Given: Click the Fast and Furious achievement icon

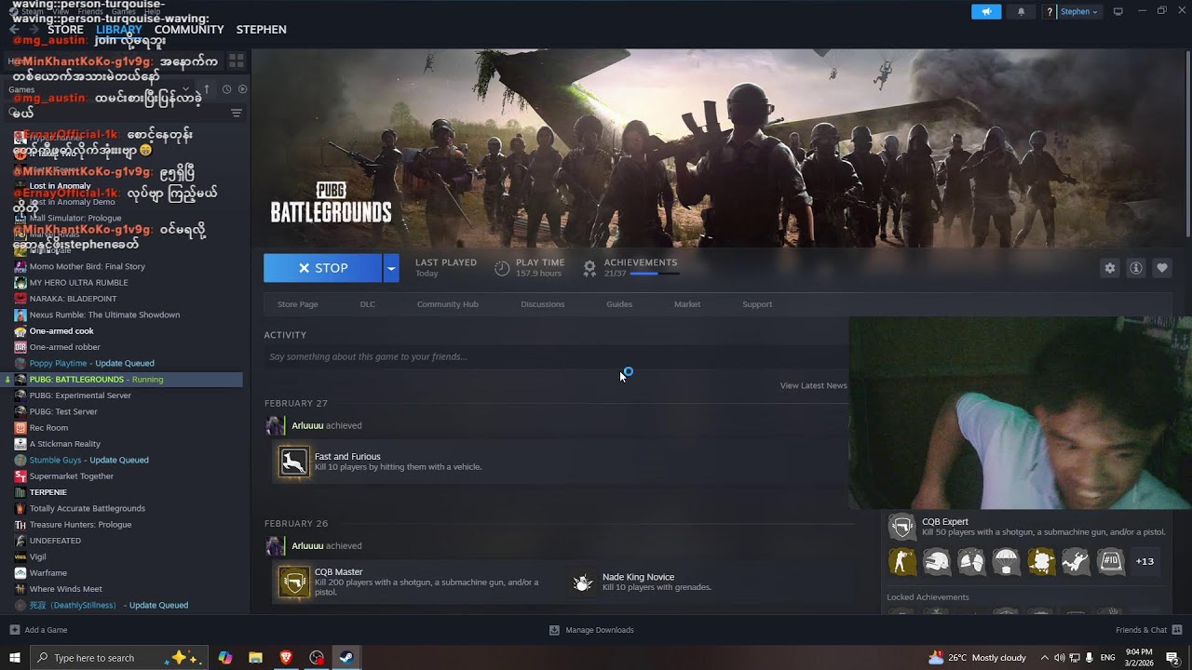Looking at the screenshot, I should 293,462.
